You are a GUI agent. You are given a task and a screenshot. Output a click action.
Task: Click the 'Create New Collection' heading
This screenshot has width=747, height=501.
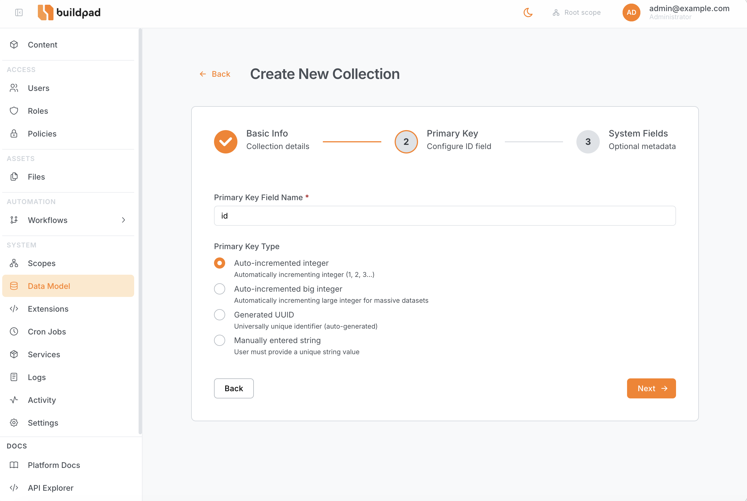pos(325,74)
